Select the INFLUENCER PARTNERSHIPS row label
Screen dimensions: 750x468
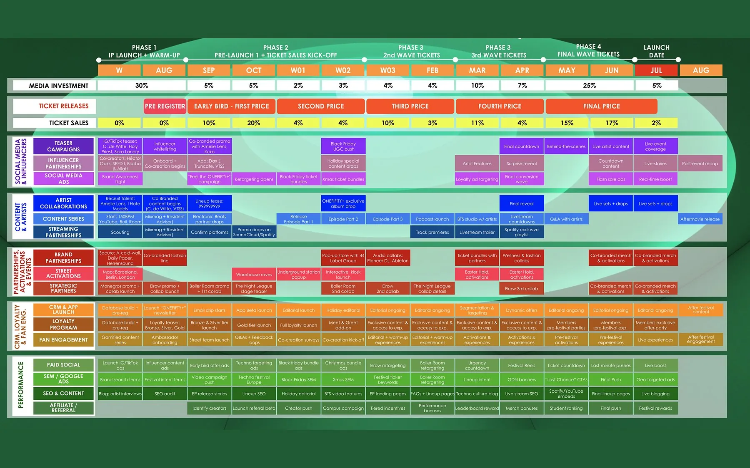pyautogui.click(x=63, y=163)
